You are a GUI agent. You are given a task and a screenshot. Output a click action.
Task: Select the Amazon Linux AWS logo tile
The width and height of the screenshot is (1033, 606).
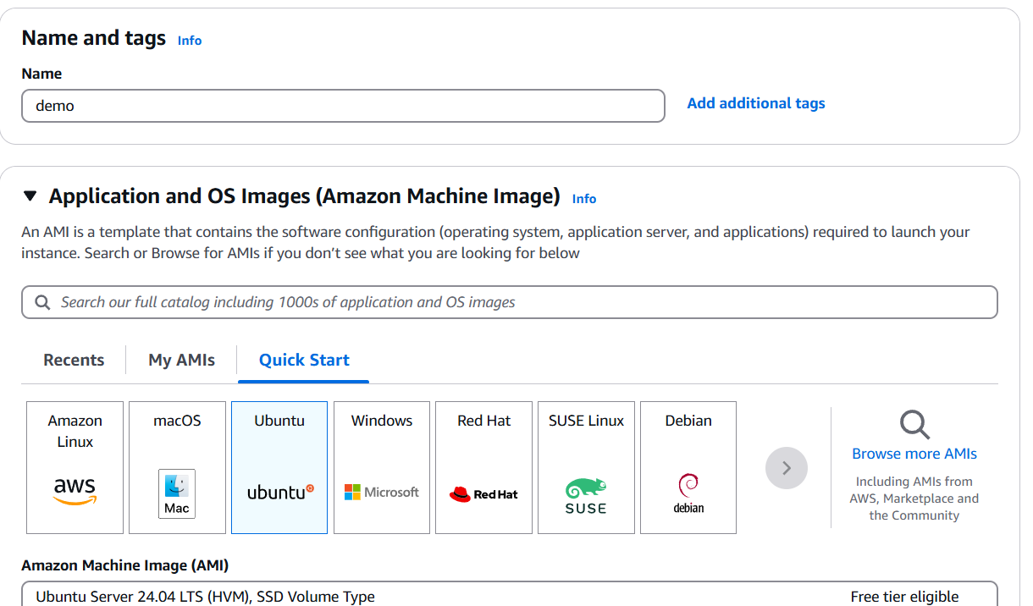(75, 467)
